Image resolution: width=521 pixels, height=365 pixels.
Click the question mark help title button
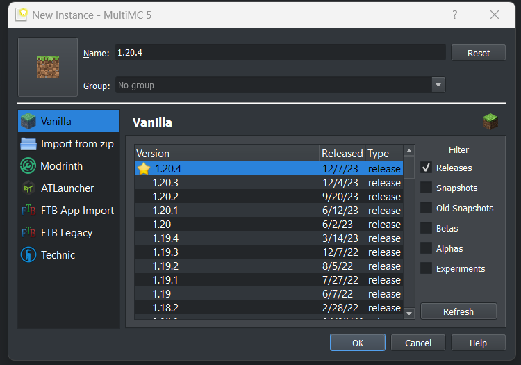[x=454, y=15]
